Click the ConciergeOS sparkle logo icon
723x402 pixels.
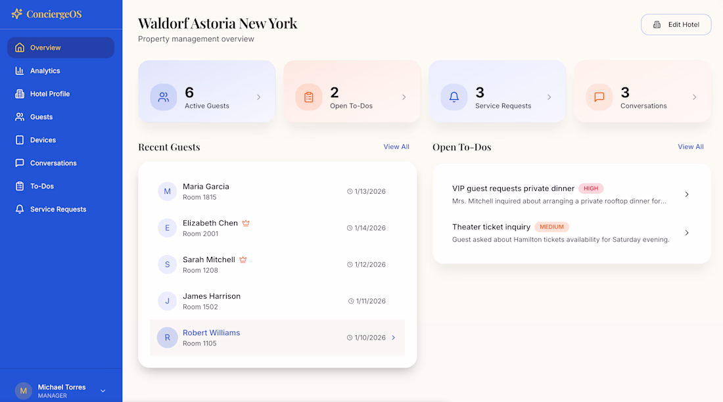click(x=17, y=14)
